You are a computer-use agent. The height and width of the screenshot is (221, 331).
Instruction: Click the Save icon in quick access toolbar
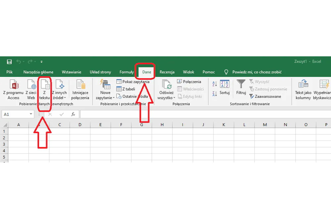click(x=9, y=62)
